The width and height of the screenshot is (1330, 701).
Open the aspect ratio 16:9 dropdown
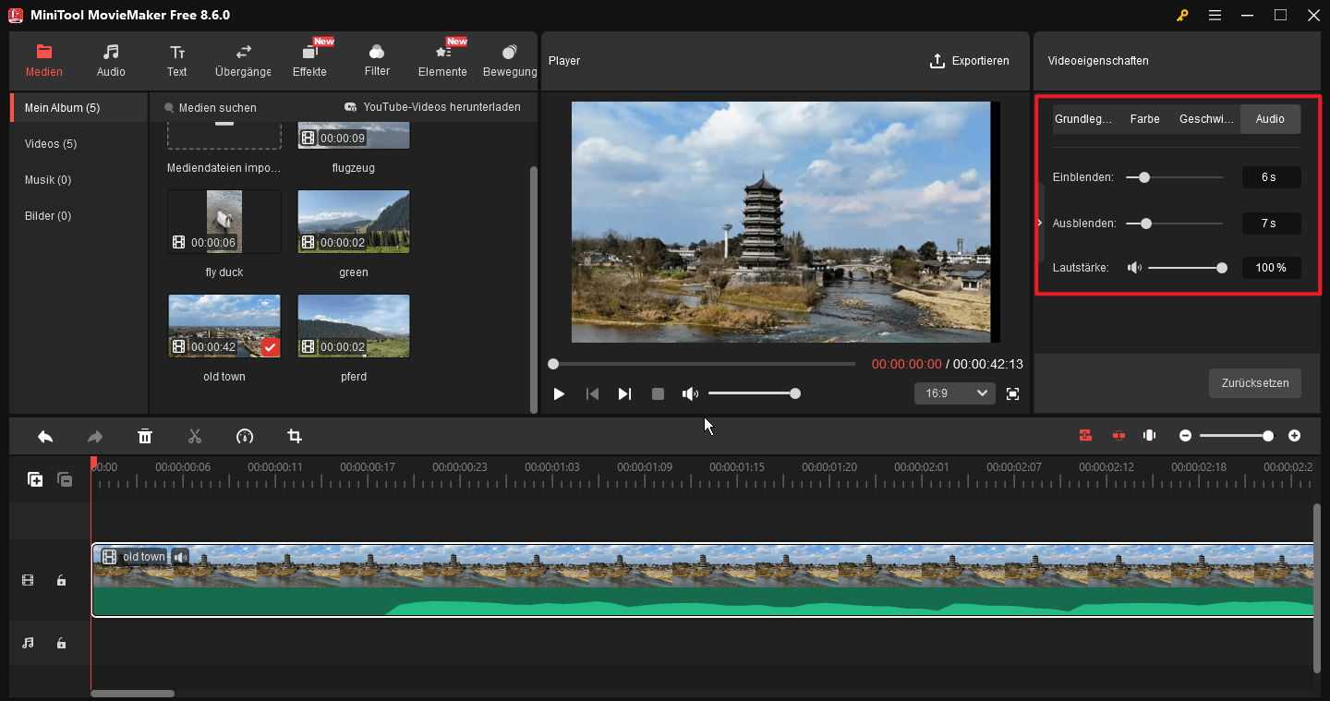point(954,393)
